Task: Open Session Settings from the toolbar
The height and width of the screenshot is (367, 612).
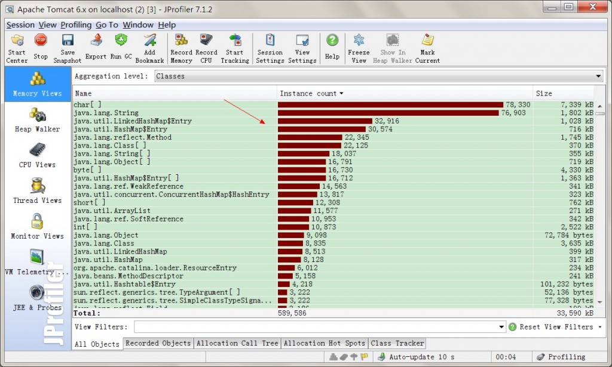Action: pos(270,45)
